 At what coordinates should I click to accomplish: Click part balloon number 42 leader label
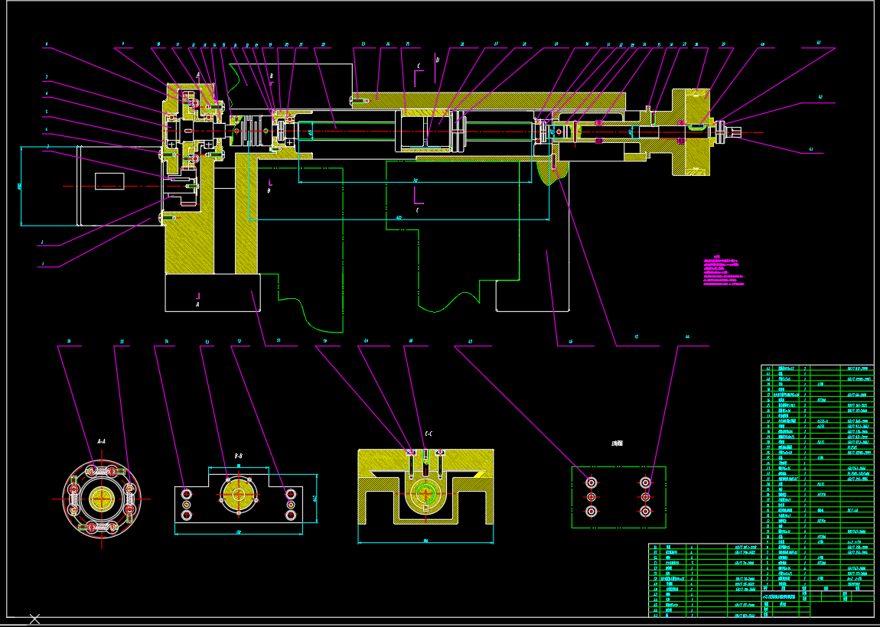click(x=820, y=98)
